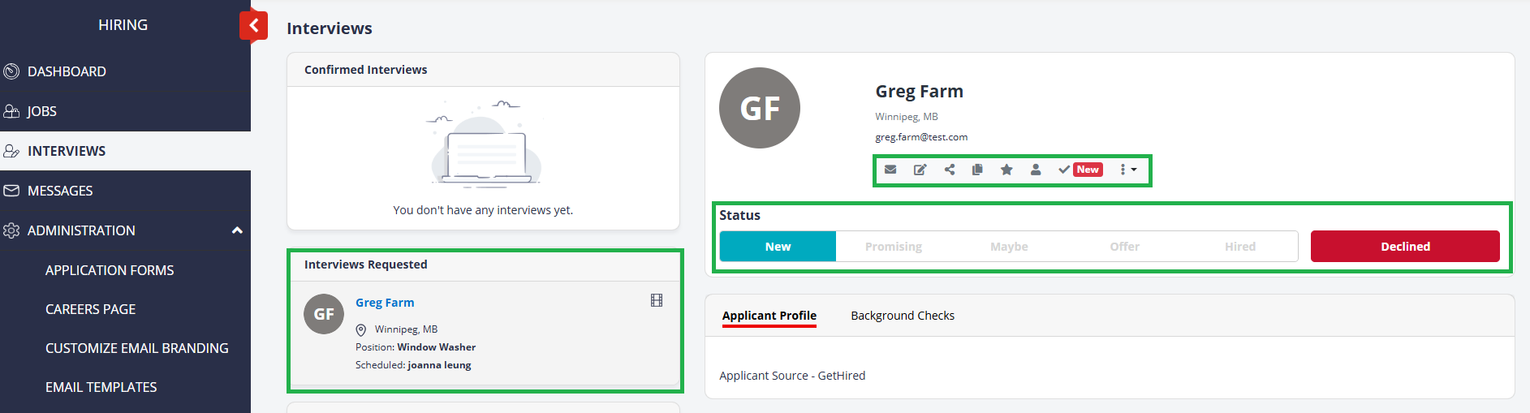This screenshot has height=413, width=1530.
Task: Click the copy documents icon
Action: 977,170
